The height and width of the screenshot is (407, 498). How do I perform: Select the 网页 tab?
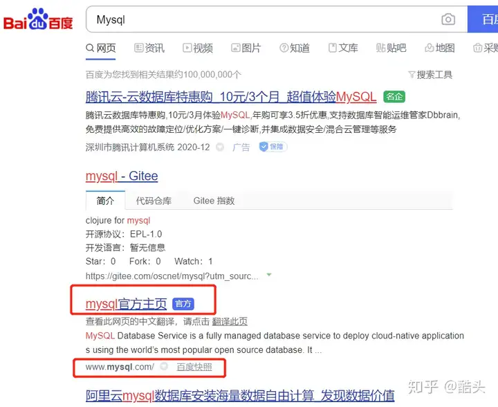pyautogui.click(x=101, y=48)
